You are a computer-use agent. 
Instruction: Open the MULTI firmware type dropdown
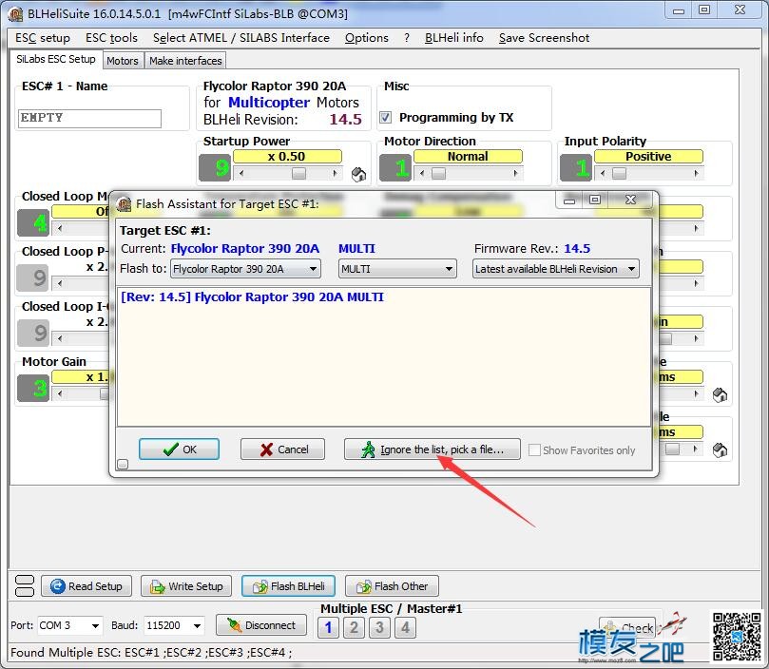(397, 269)
